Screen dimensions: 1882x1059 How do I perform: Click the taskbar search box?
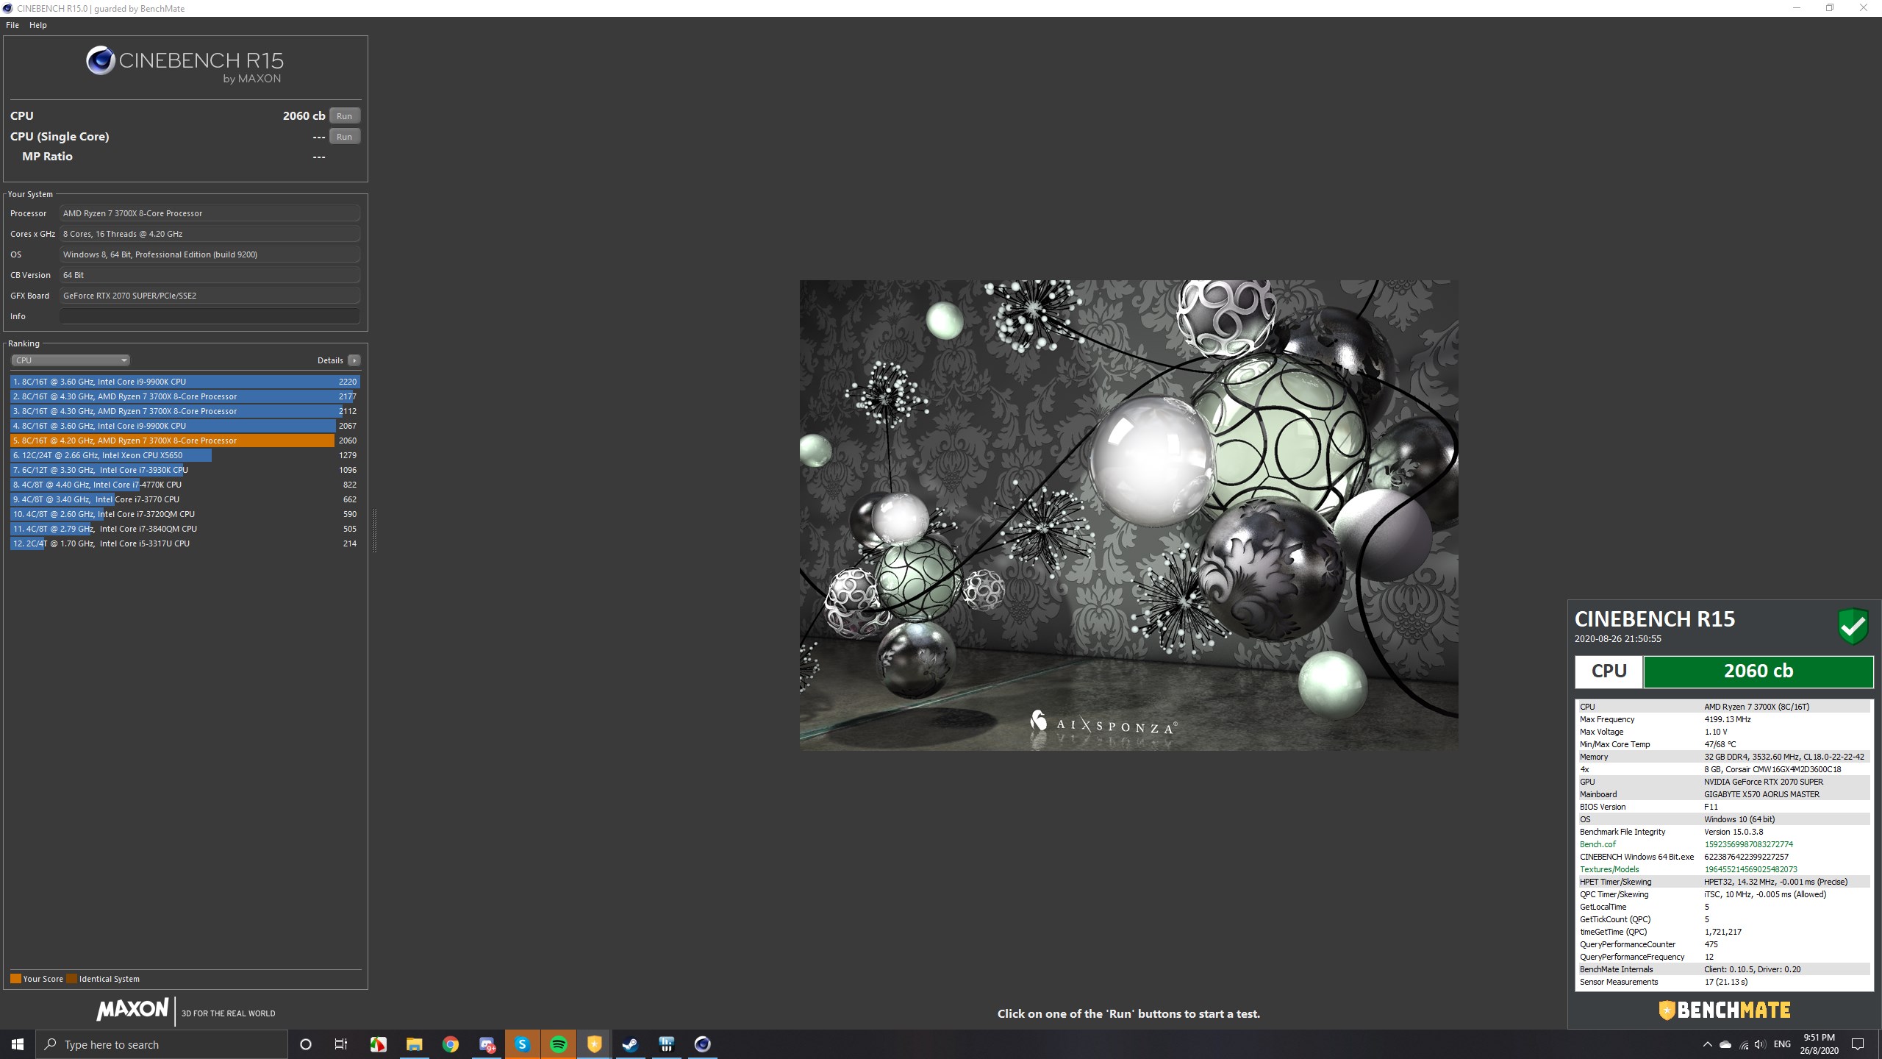pos(162,1044)
